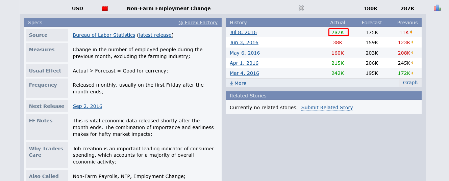This screenshot has height=181, width=449.
Task: Click the Submit Related Story link
Action: click(x=327, y=108)
